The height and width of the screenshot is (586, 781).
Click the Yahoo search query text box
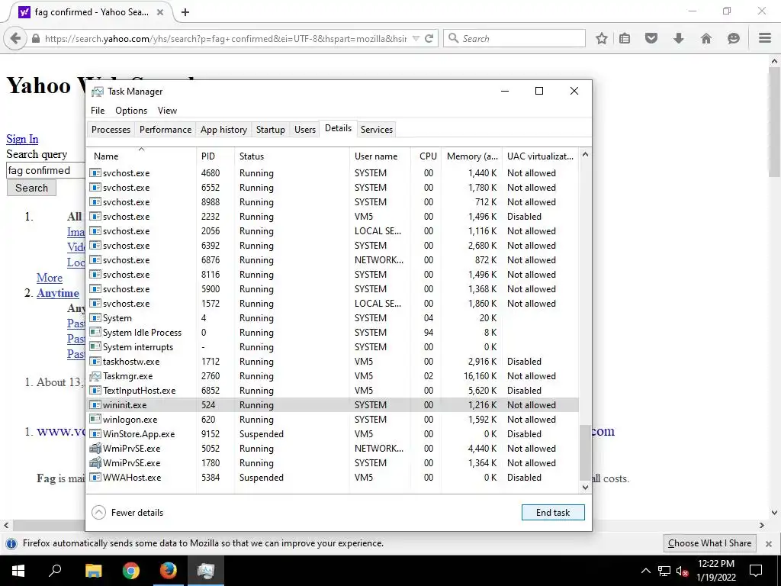(46, 170)
